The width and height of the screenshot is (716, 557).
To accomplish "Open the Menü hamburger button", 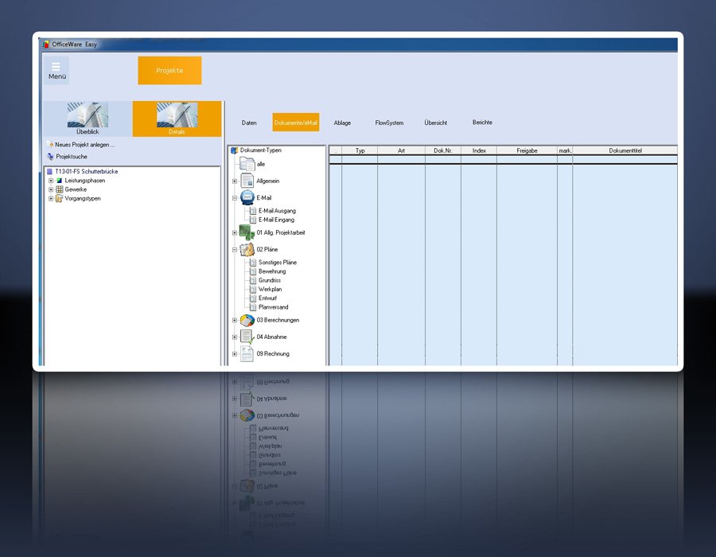I will [x=57, y=70].
